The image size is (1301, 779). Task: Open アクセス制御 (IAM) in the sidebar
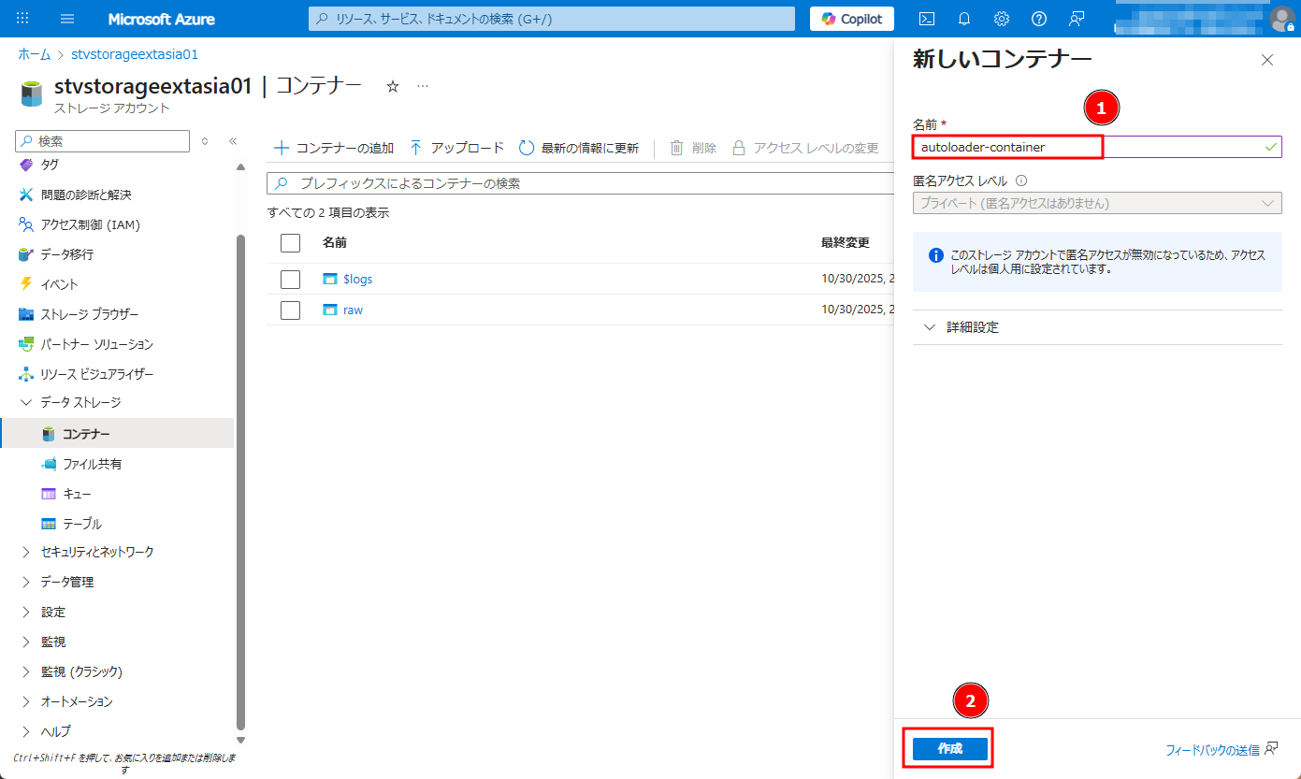pos(90,224)
